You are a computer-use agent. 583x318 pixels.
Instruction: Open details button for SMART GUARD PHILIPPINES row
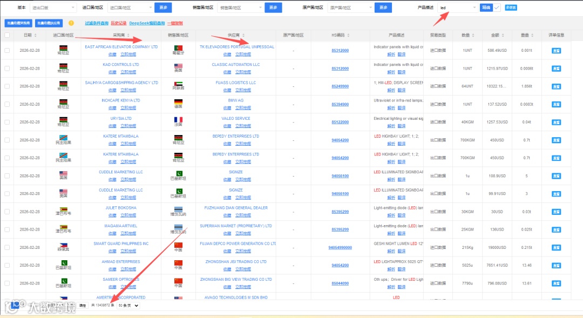[556, 248]
